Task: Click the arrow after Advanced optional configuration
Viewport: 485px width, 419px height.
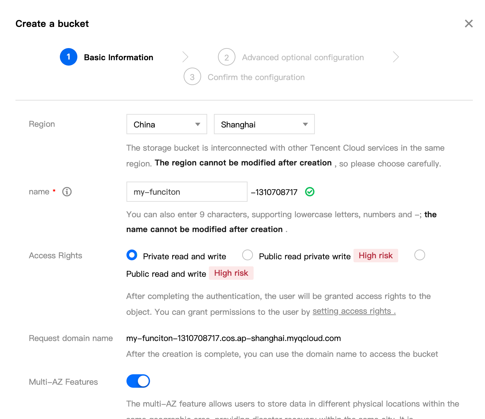Action: click(x=396, y=57)
